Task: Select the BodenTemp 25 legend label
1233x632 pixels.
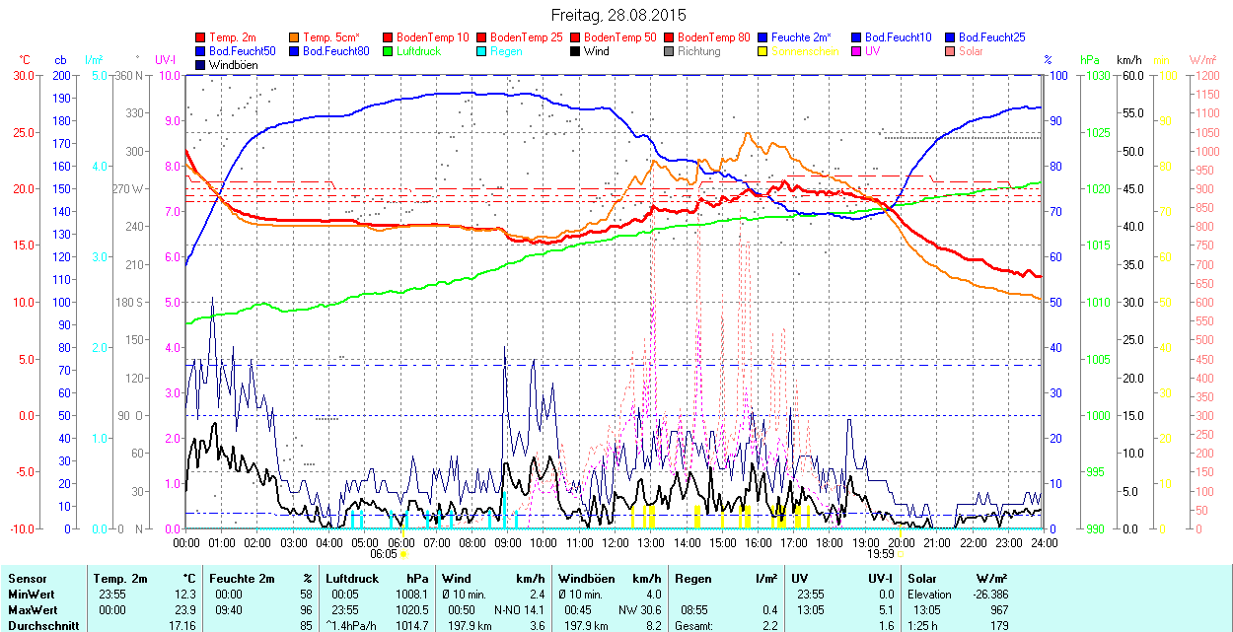Action: (527, 36)
